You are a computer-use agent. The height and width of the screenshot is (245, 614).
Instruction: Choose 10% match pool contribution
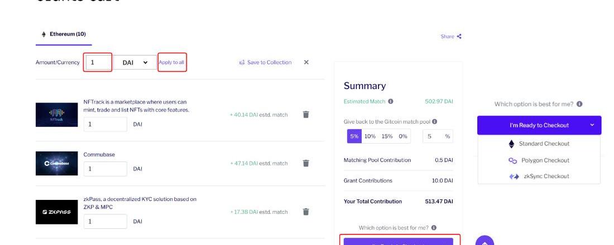pos(370,136)
